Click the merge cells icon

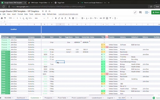tap(76, 18)
